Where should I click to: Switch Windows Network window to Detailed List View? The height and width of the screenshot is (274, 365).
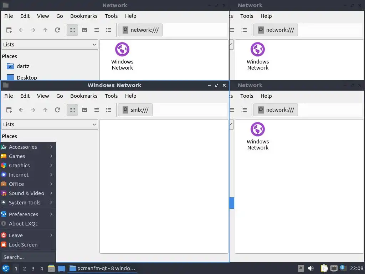pos(109,110)
